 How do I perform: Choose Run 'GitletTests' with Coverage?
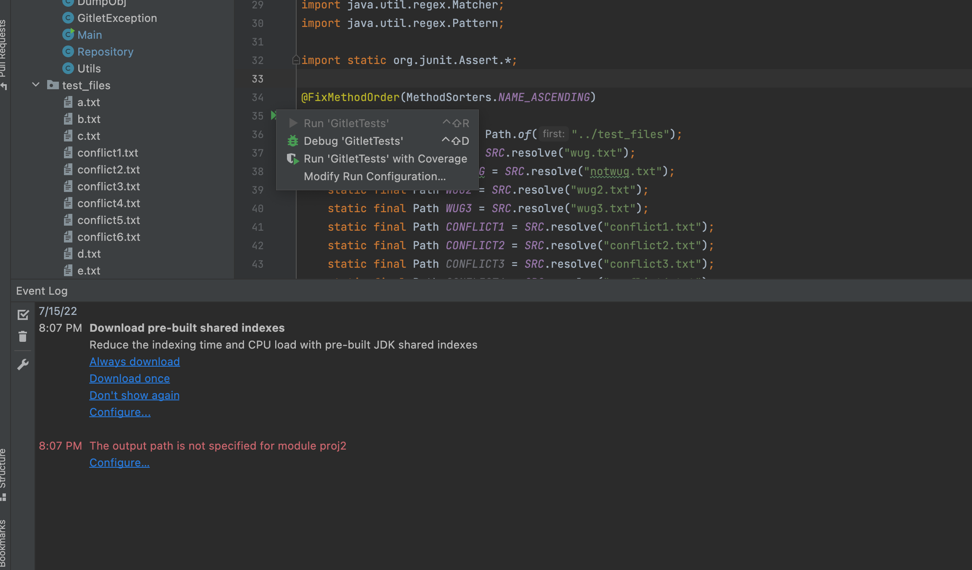pyautogui.click(x=385, y=159)
